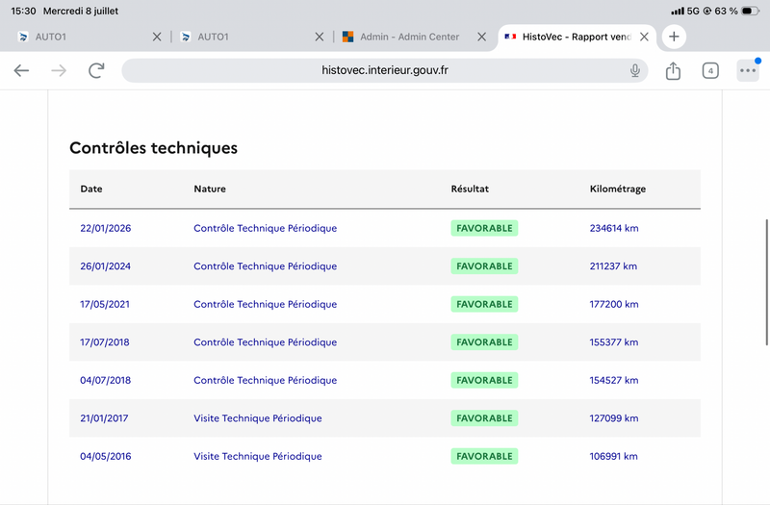Click the 22/01/2026 inspection date
Image resolution: width=770 pixels, height=505 pixels.
pos(106,228)
